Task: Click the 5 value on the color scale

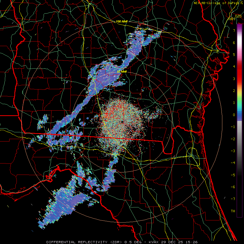Action: 234,54
